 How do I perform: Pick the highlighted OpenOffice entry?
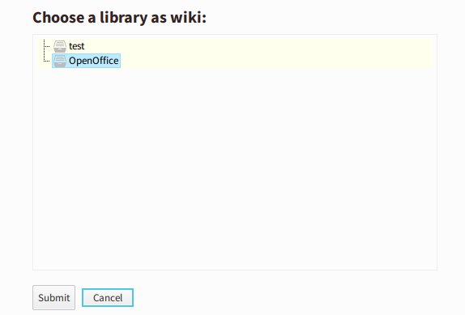point(87,61)
